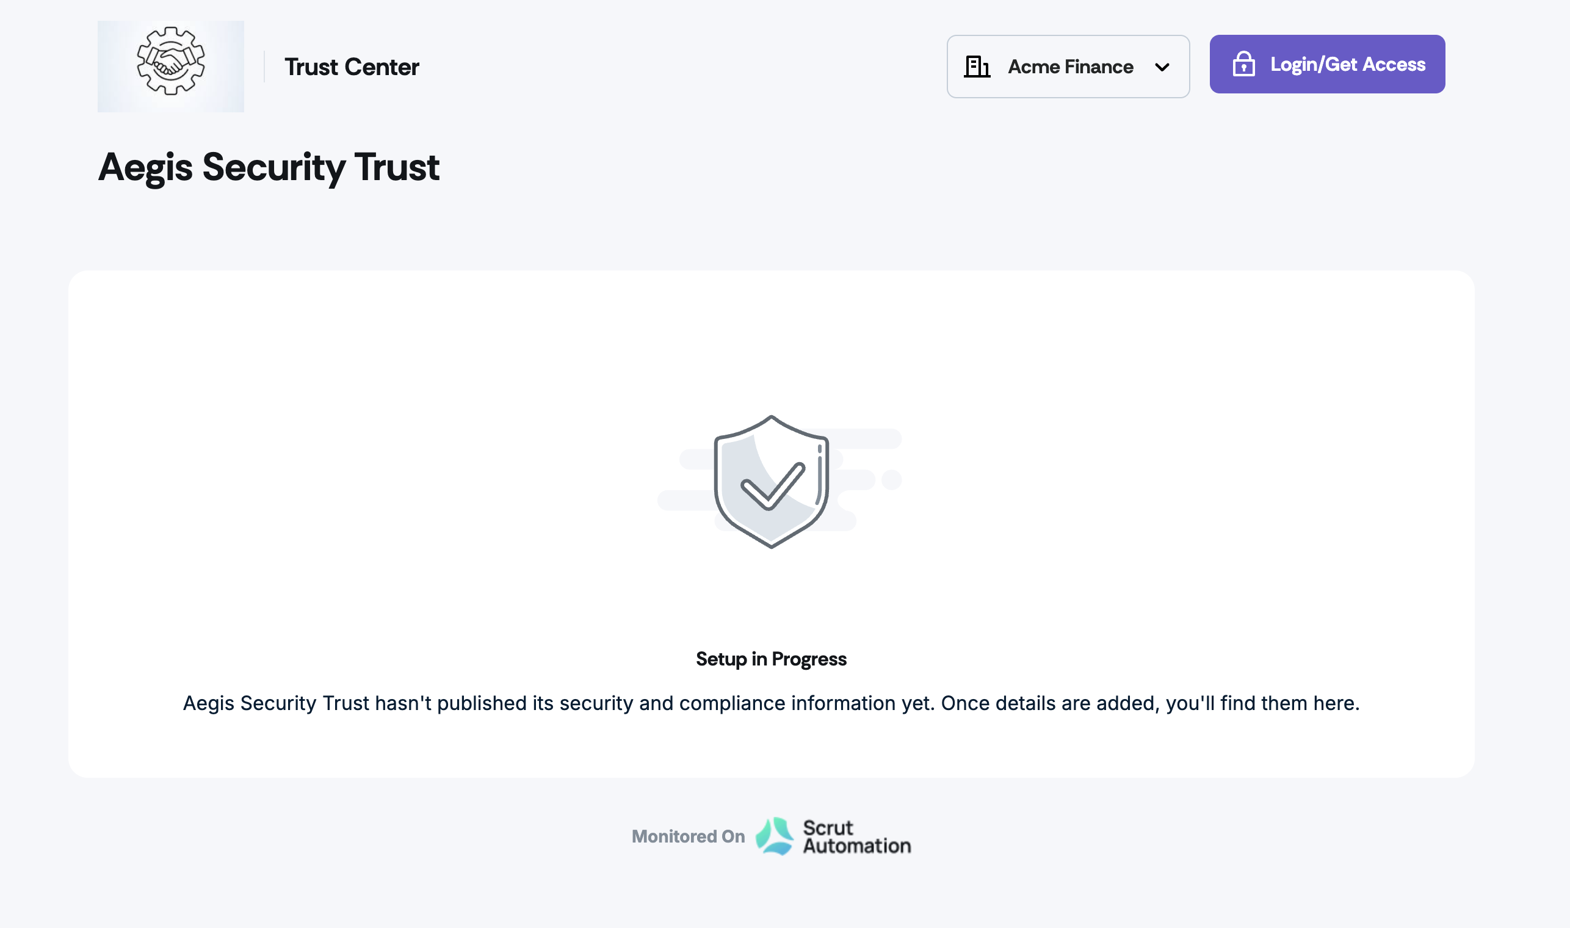Click the building icon beside Acme Finance

point(977,67)
